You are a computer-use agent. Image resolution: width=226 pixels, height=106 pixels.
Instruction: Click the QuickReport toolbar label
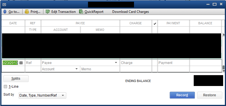click(94, 12)
